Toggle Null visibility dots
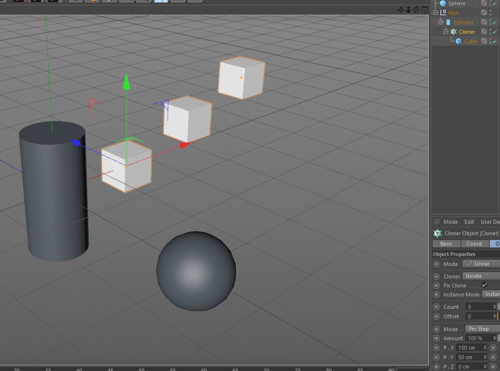The image size is (500, 371). [x=491, y=13]
